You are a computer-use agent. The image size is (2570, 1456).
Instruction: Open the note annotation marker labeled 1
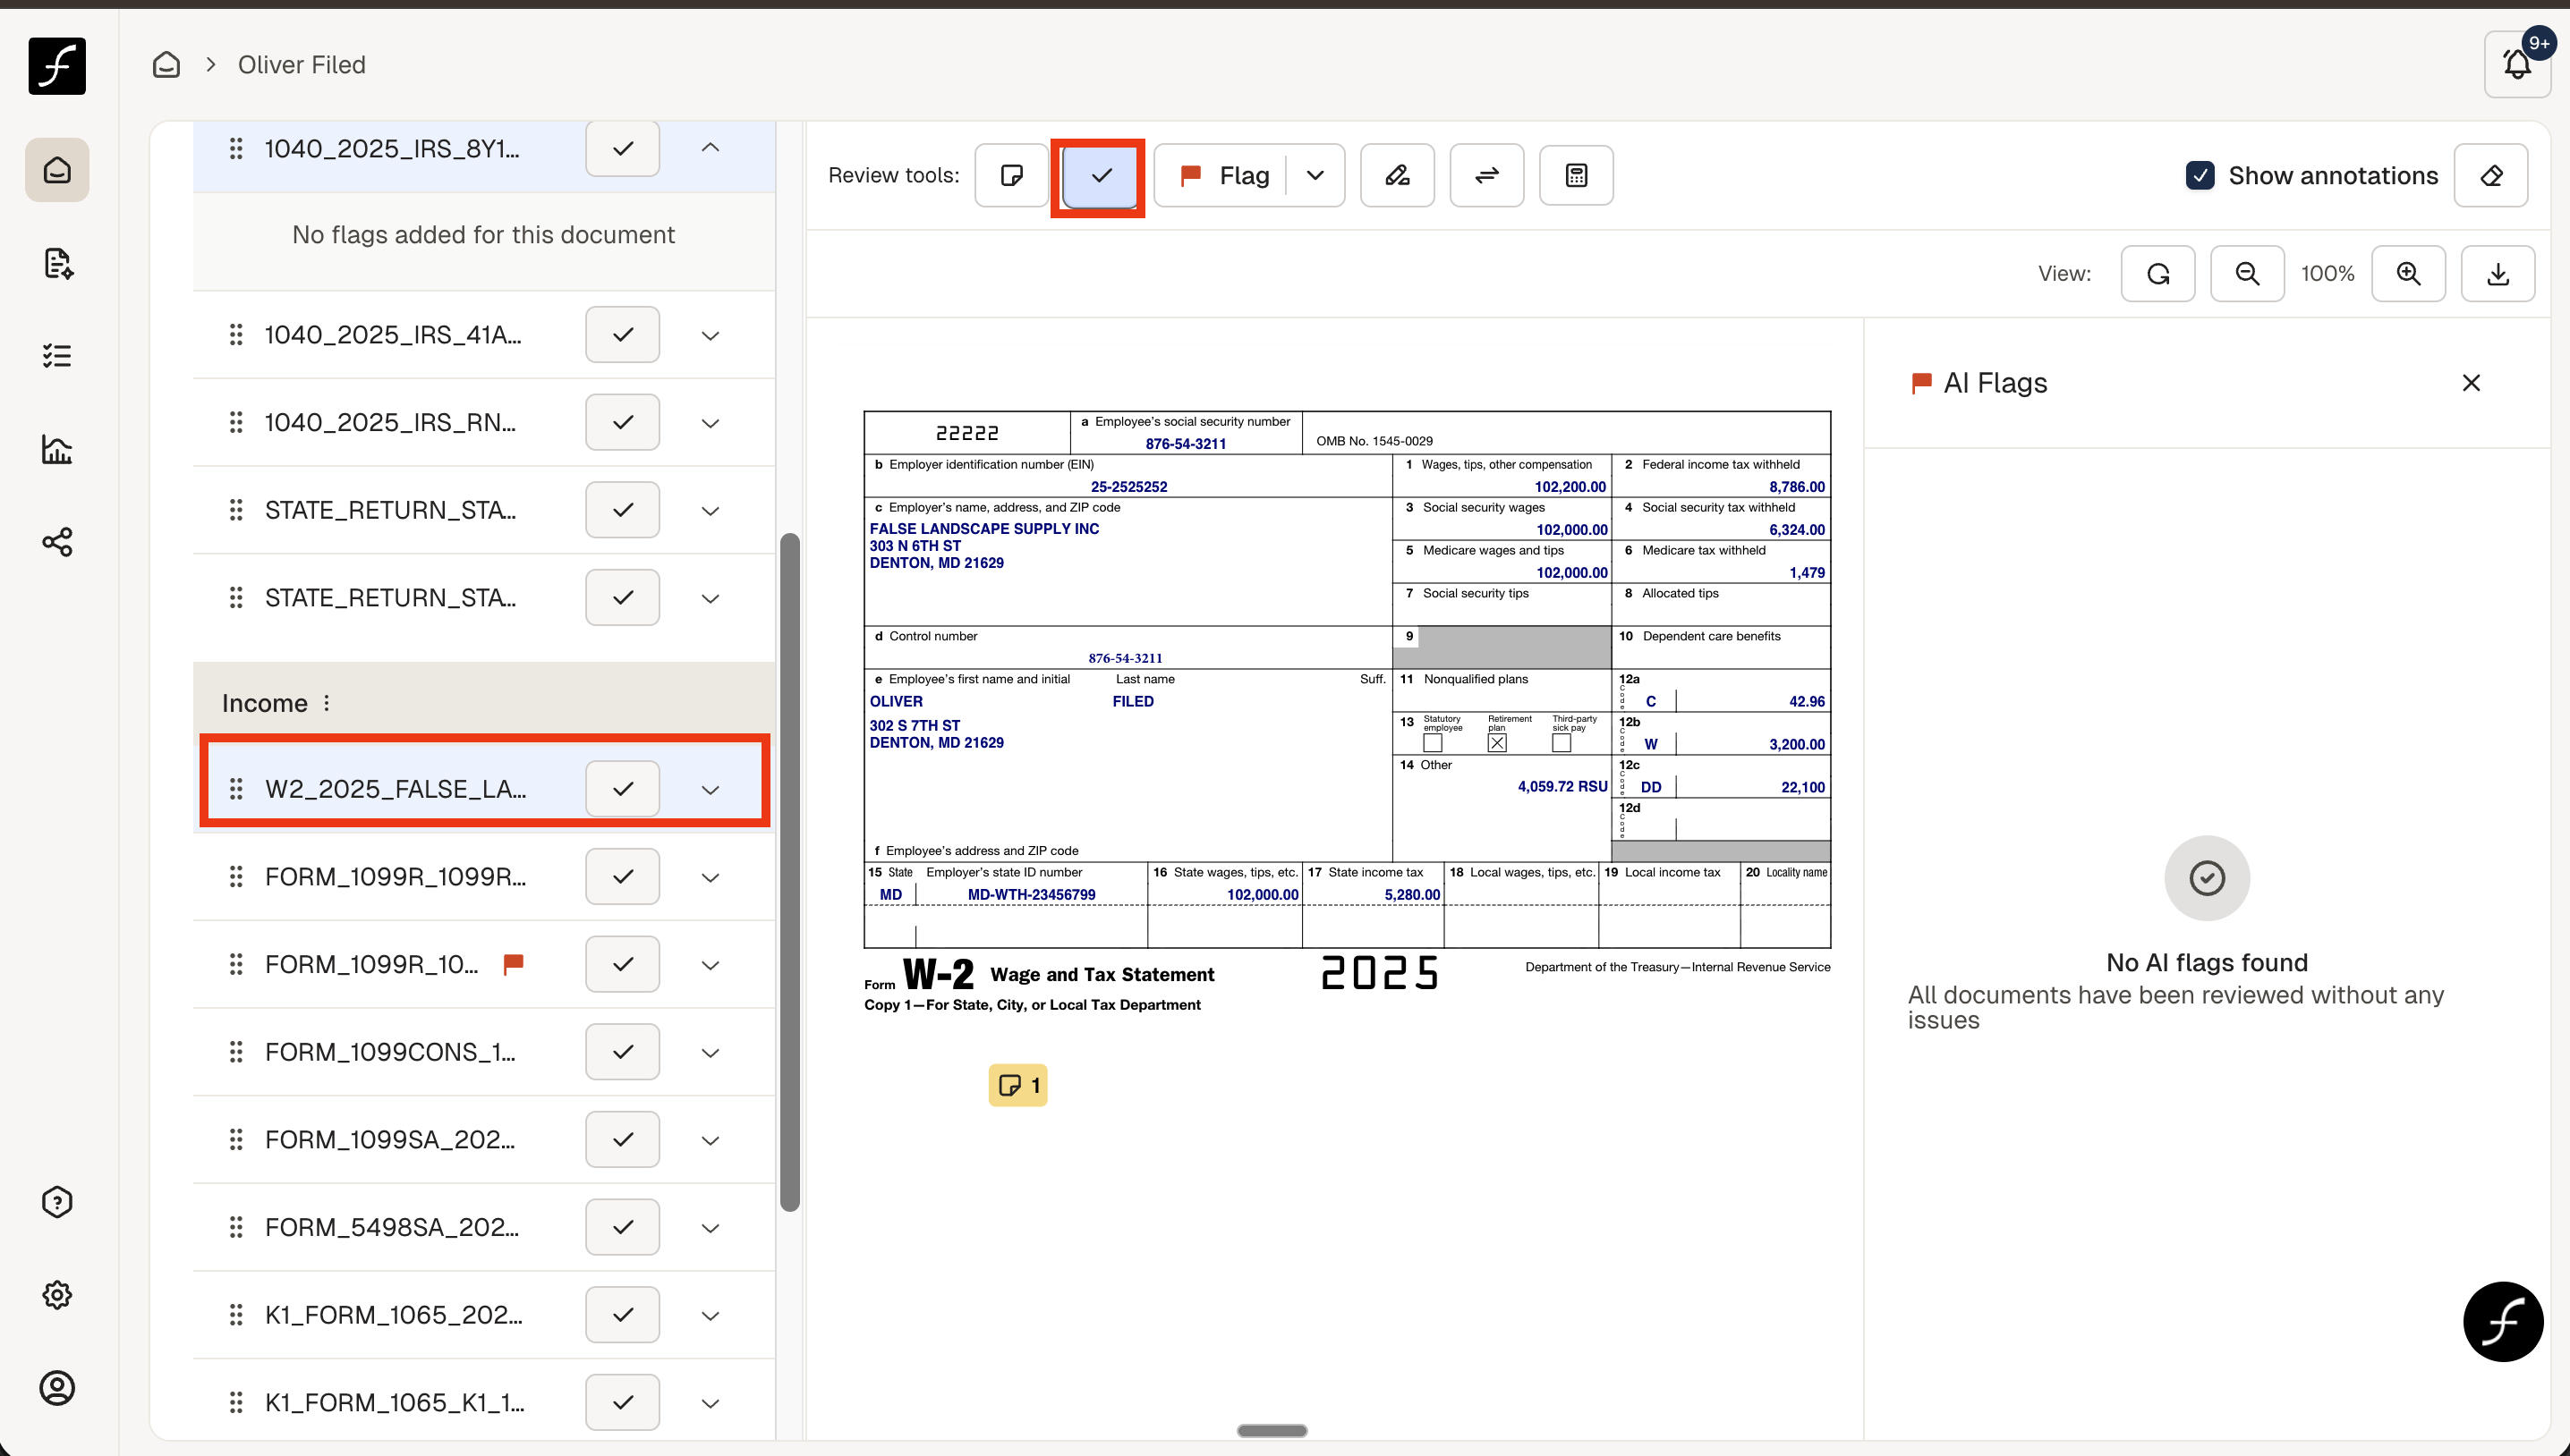(1018, 1085)
